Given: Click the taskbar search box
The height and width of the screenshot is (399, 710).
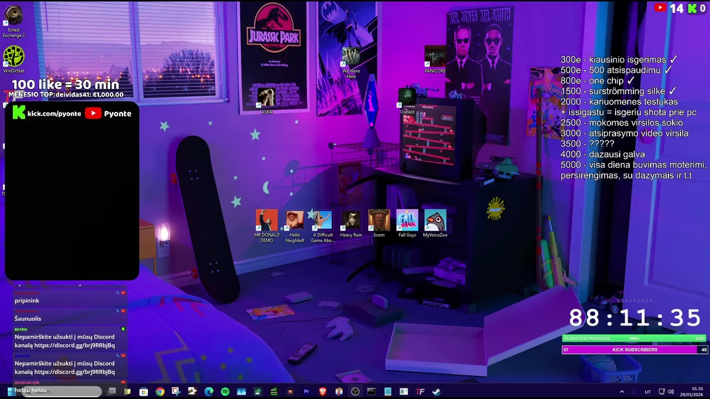Looking at the screenshot, I should point(62,391).
